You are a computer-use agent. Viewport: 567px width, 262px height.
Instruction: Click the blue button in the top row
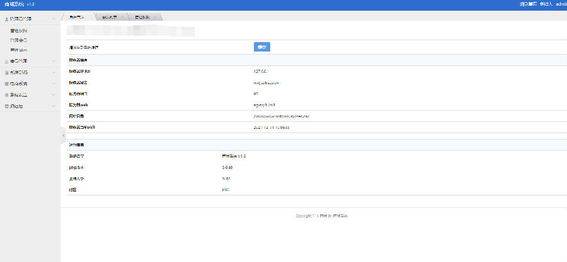point(262,47)
